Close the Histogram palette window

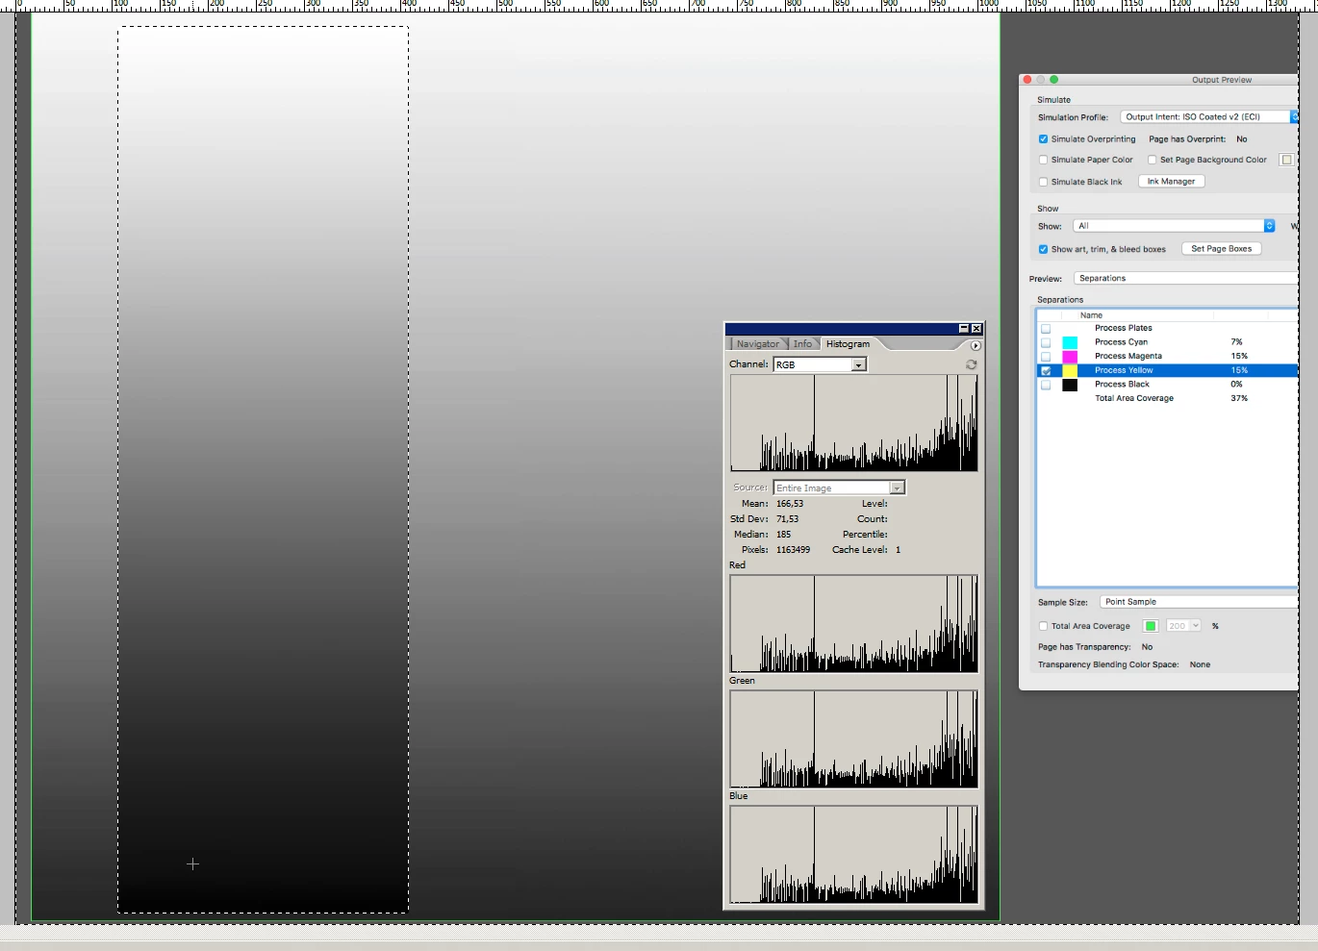pyautogui.click(x=976, y=329)
